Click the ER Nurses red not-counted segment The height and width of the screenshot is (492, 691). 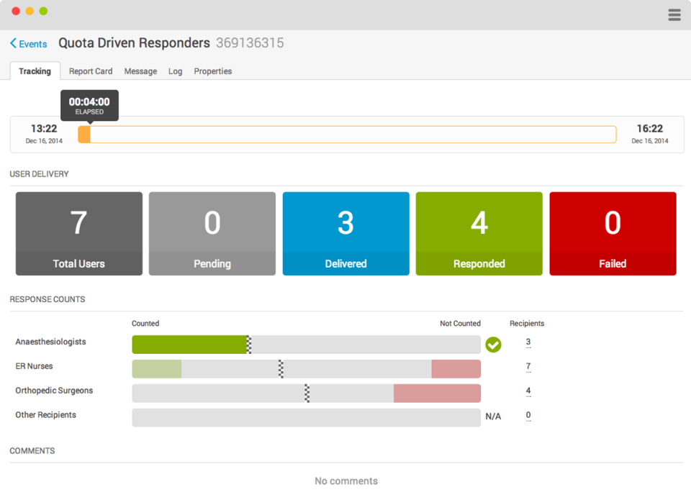[456, 369]
